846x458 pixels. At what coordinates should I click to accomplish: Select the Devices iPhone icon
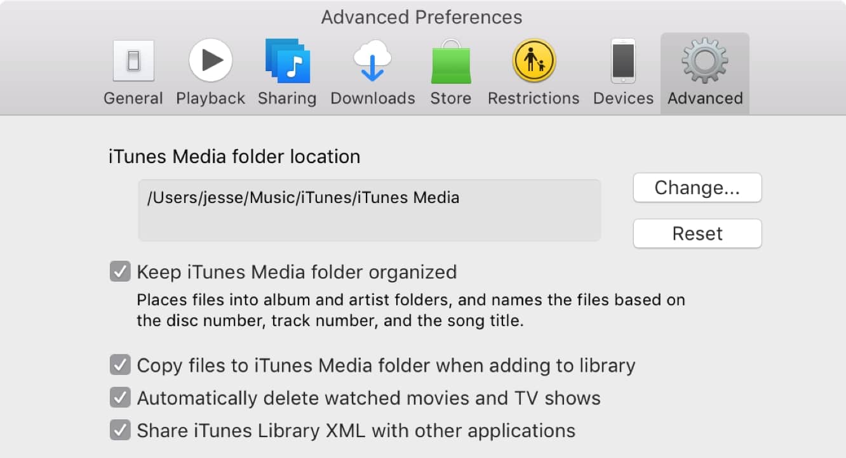pyautogui.click(x=623, y=61)
